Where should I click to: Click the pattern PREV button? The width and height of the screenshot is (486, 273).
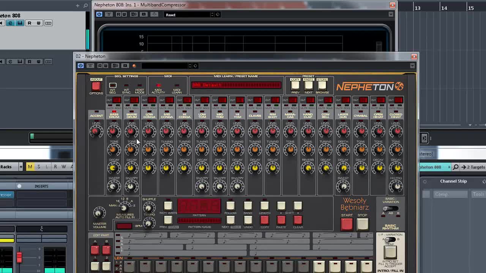[168, 220]
